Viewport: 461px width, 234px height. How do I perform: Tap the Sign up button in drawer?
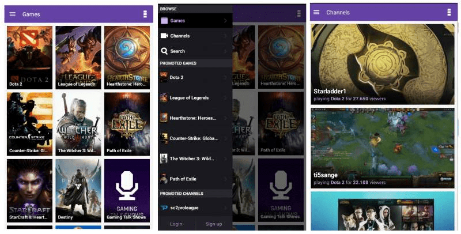tap(214, 224)
